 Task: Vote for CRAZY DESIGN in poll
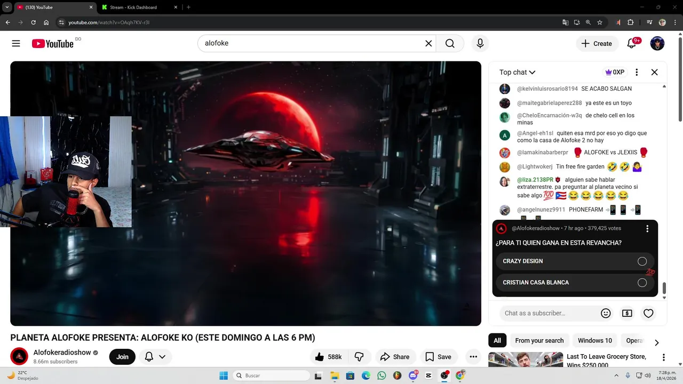click(x=575, y=261)
